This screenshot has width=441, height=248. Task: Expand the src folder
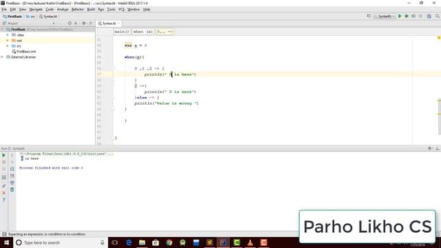[8, 46]
